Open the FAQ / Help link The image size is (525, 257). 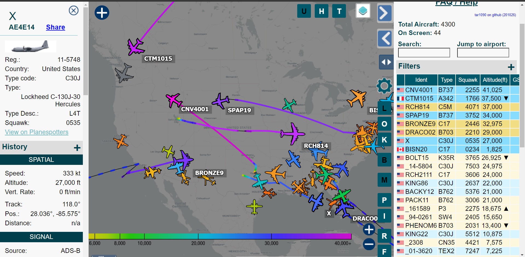457,3
